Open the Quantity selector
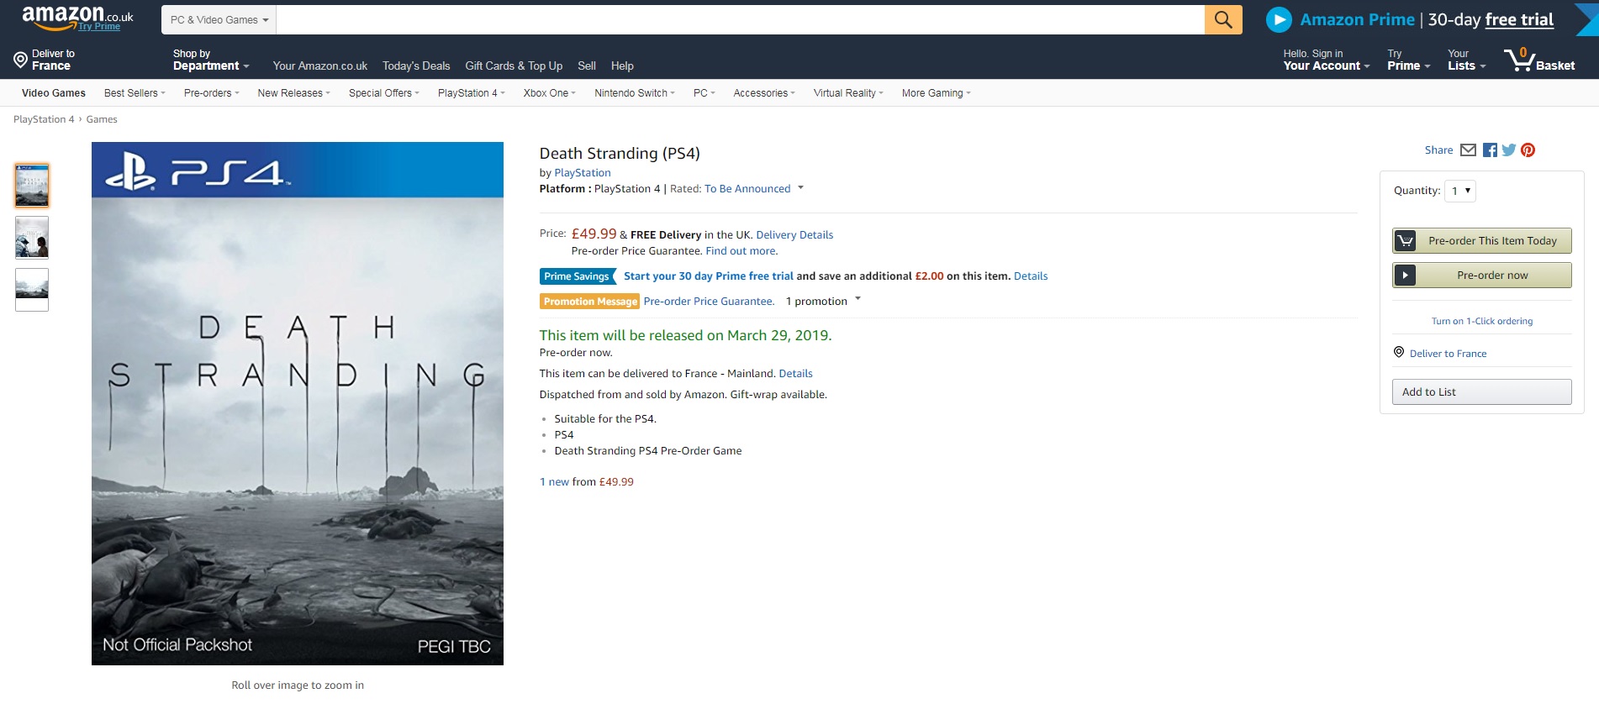This screenshot has width=1599, height=709. 1460,192
